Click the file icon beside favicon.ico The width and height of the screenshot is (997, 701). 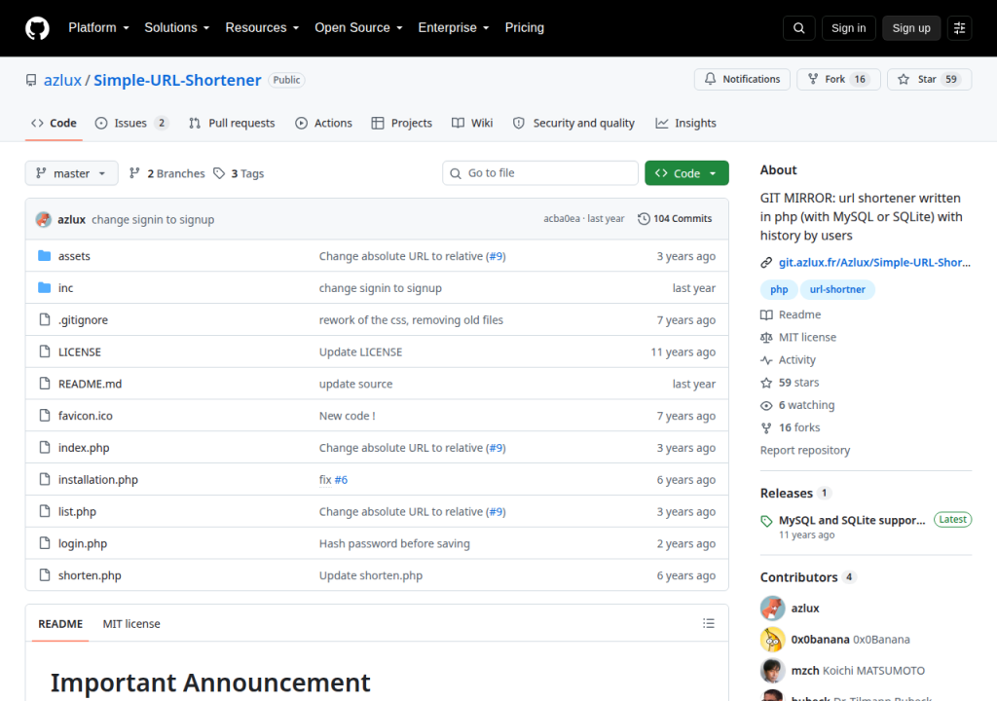point(44,416)
